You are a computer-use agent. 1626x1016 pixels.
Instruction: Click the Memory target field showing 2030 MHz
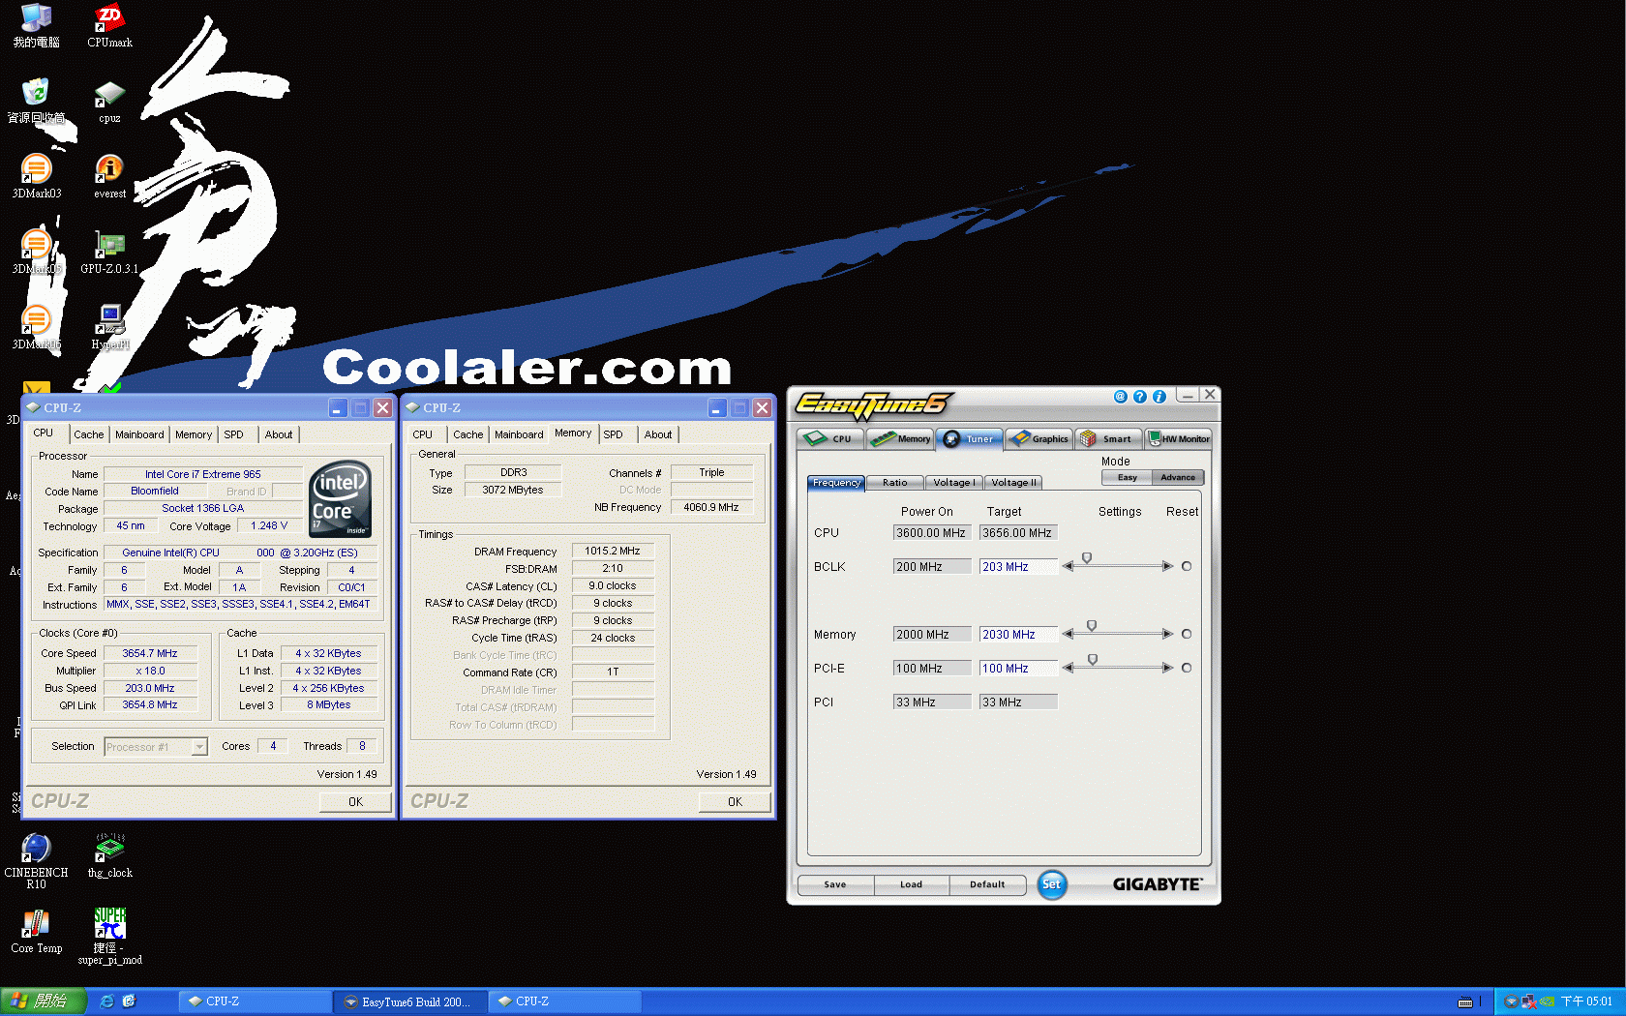tap(1018, 635)
